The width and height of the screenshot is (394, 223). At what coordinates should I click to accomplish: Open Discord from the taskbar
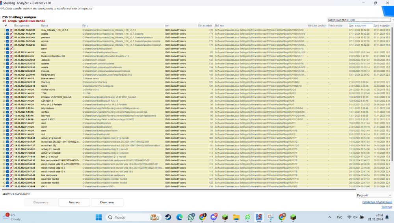[214, 217]
